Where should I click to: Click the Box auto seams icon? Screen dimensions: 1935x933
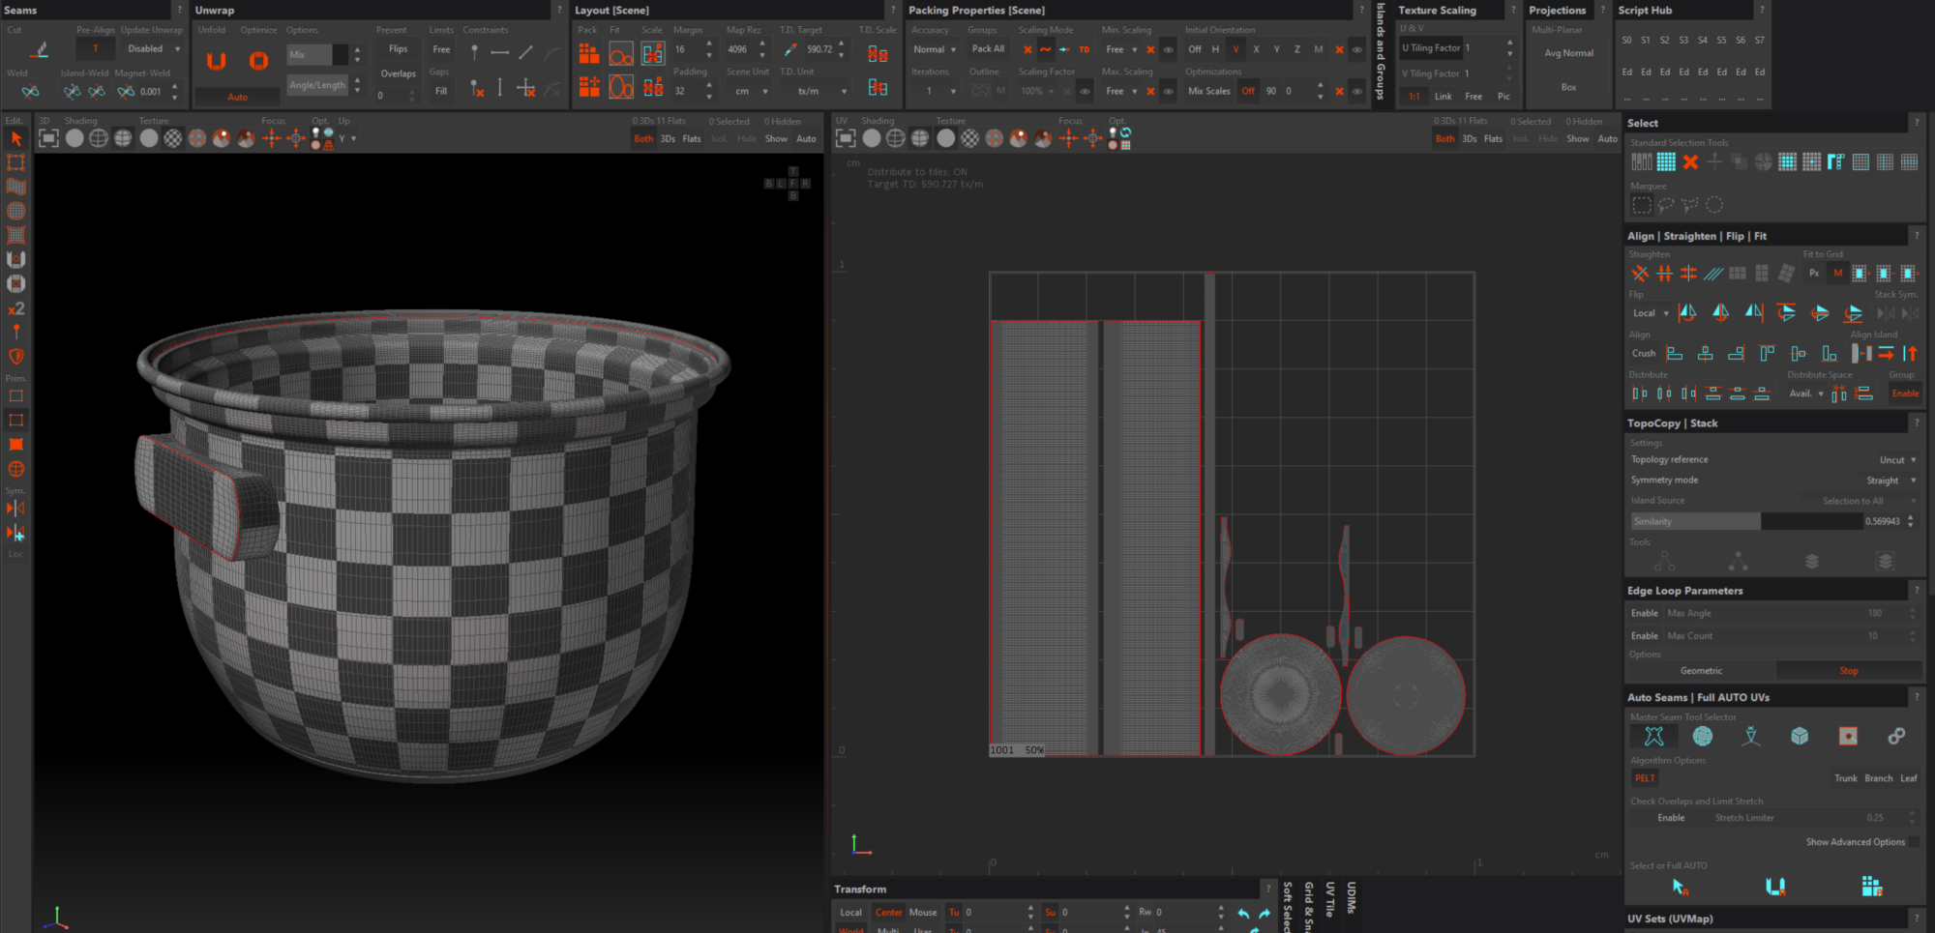coord(1799,737)
